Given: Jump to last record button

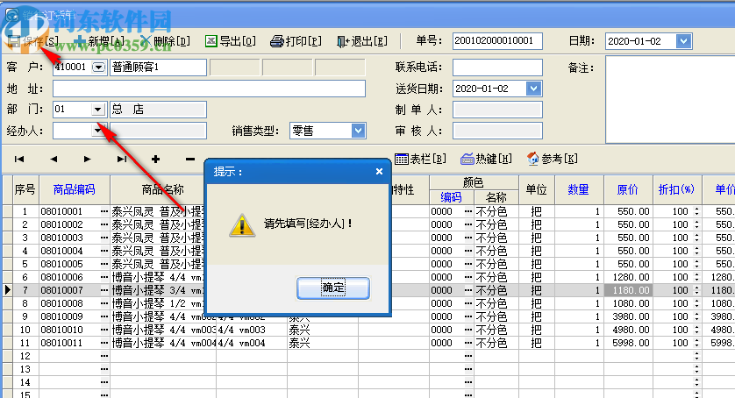Looking at the screenshot, I should (x=122, y=160).
